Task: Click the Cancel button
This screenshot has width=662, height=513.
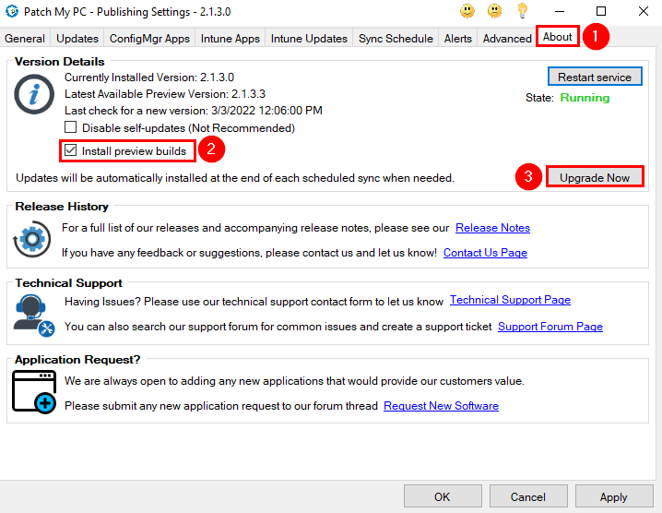Action: [x=528, y=496]
